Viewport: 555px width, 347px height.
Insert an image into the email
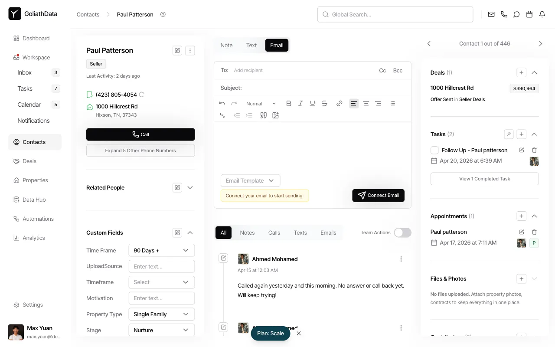coord(275,115)
